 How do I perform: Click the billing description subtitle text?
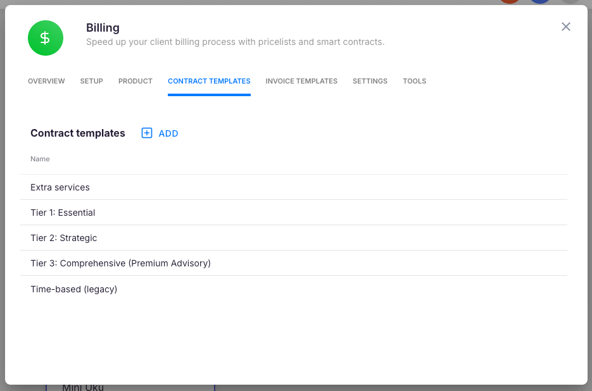point(235,42)
